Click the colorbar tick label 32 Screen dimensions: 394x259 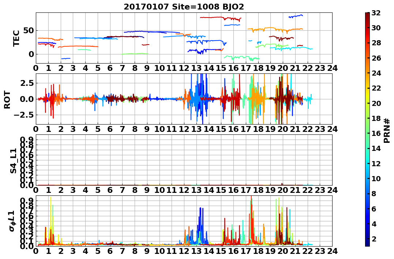tap(376, 13)
